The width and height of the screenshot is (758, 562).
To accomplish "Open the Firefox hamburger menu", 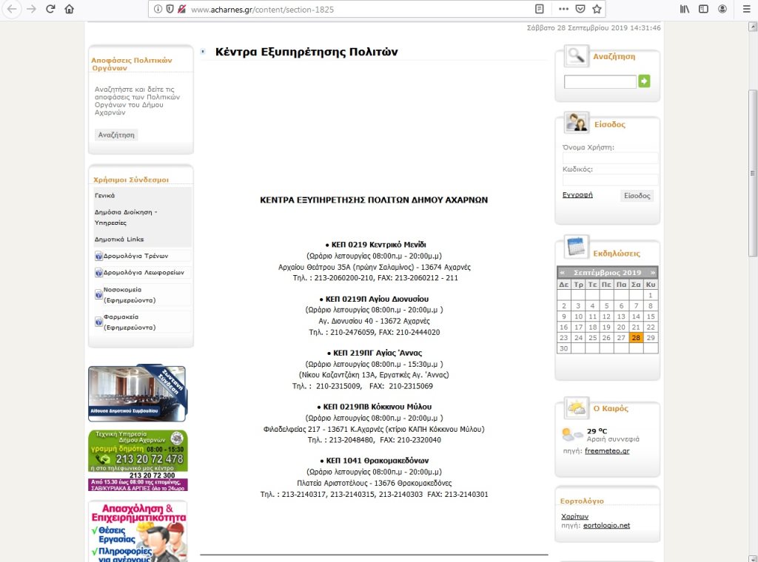I will tap(742, 9).
